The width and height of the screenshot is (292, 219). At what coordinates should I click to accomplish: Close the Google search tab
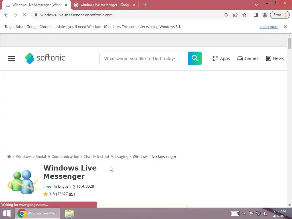click(x=134, y=5)
